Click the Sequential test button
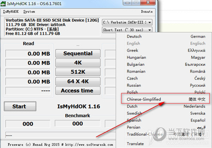Screen dimensions: 212x148 [78, 53]
